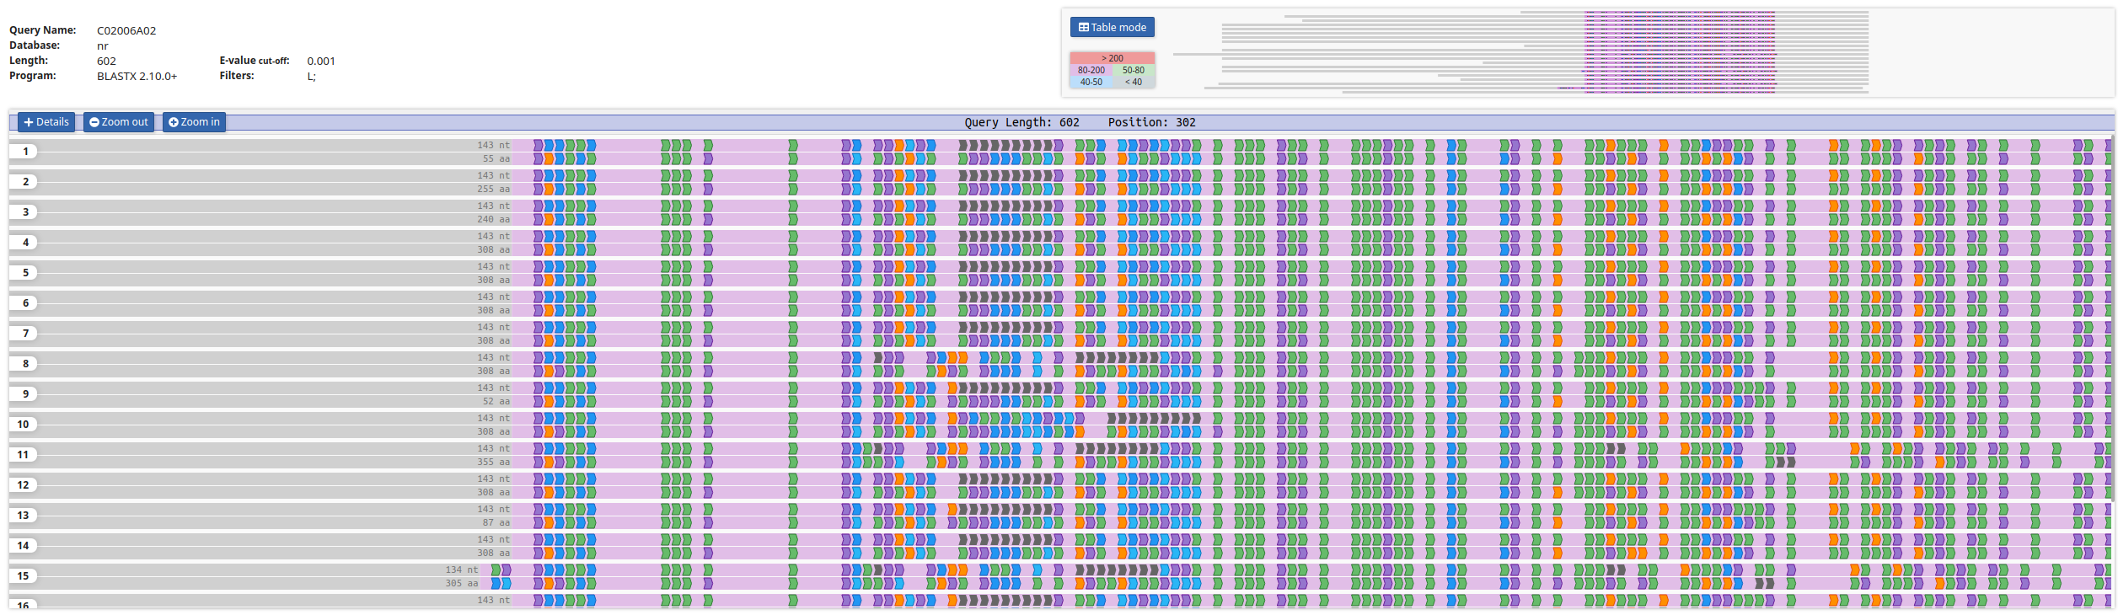This screenshot has width=2118, height=615.
Task: Click hit number 15 label
Action: [24, 576]
